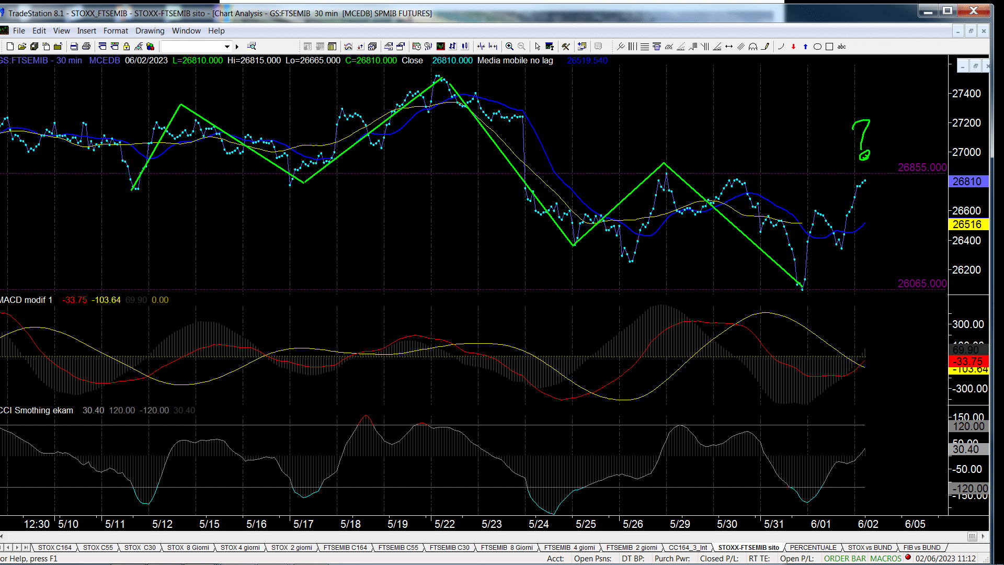Open the View menu
Screen dimensions: 1004x565
pyautogui.click(x=61, y=31)
